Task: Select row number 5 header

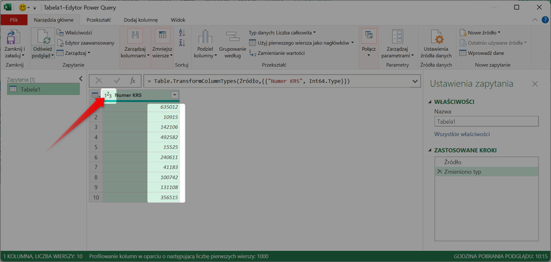Action: (x=96, y=147)
